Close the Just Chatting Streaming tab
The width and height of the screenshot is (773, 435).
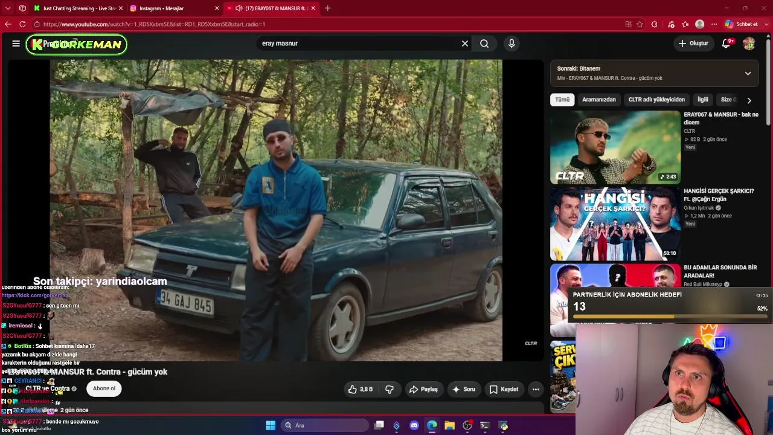pos(121,8)
